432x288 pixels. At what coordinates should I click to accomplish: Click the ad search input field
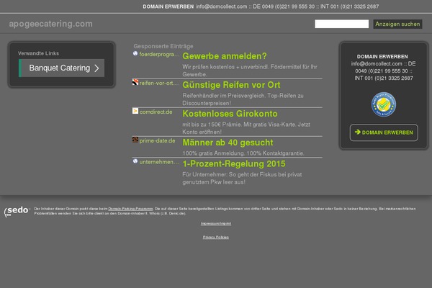[341, 24]
